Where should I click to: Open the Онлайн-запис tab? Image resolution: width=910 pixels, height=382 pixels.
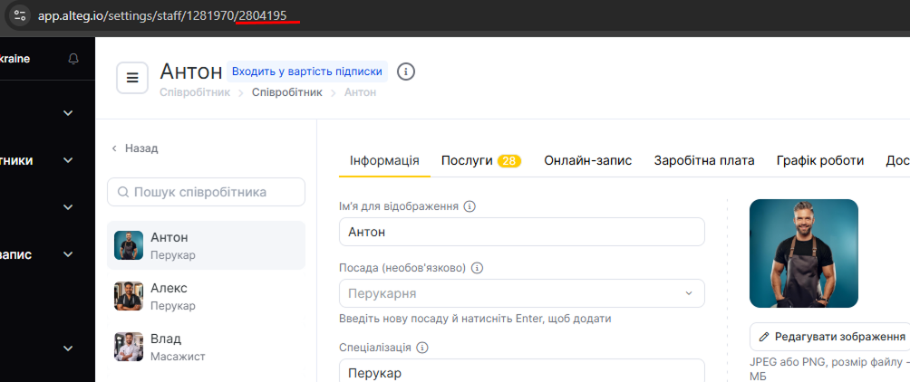587,160
